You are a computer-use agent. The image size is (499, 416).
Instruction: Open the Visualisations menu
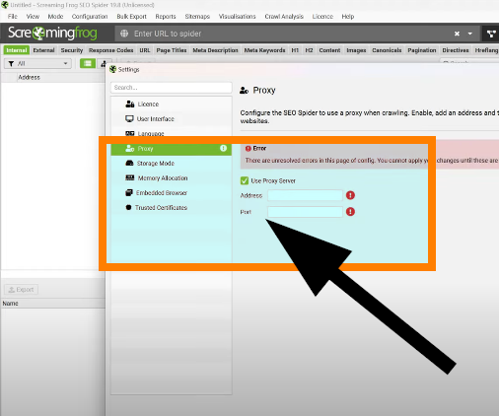click(x=238, y=16)
